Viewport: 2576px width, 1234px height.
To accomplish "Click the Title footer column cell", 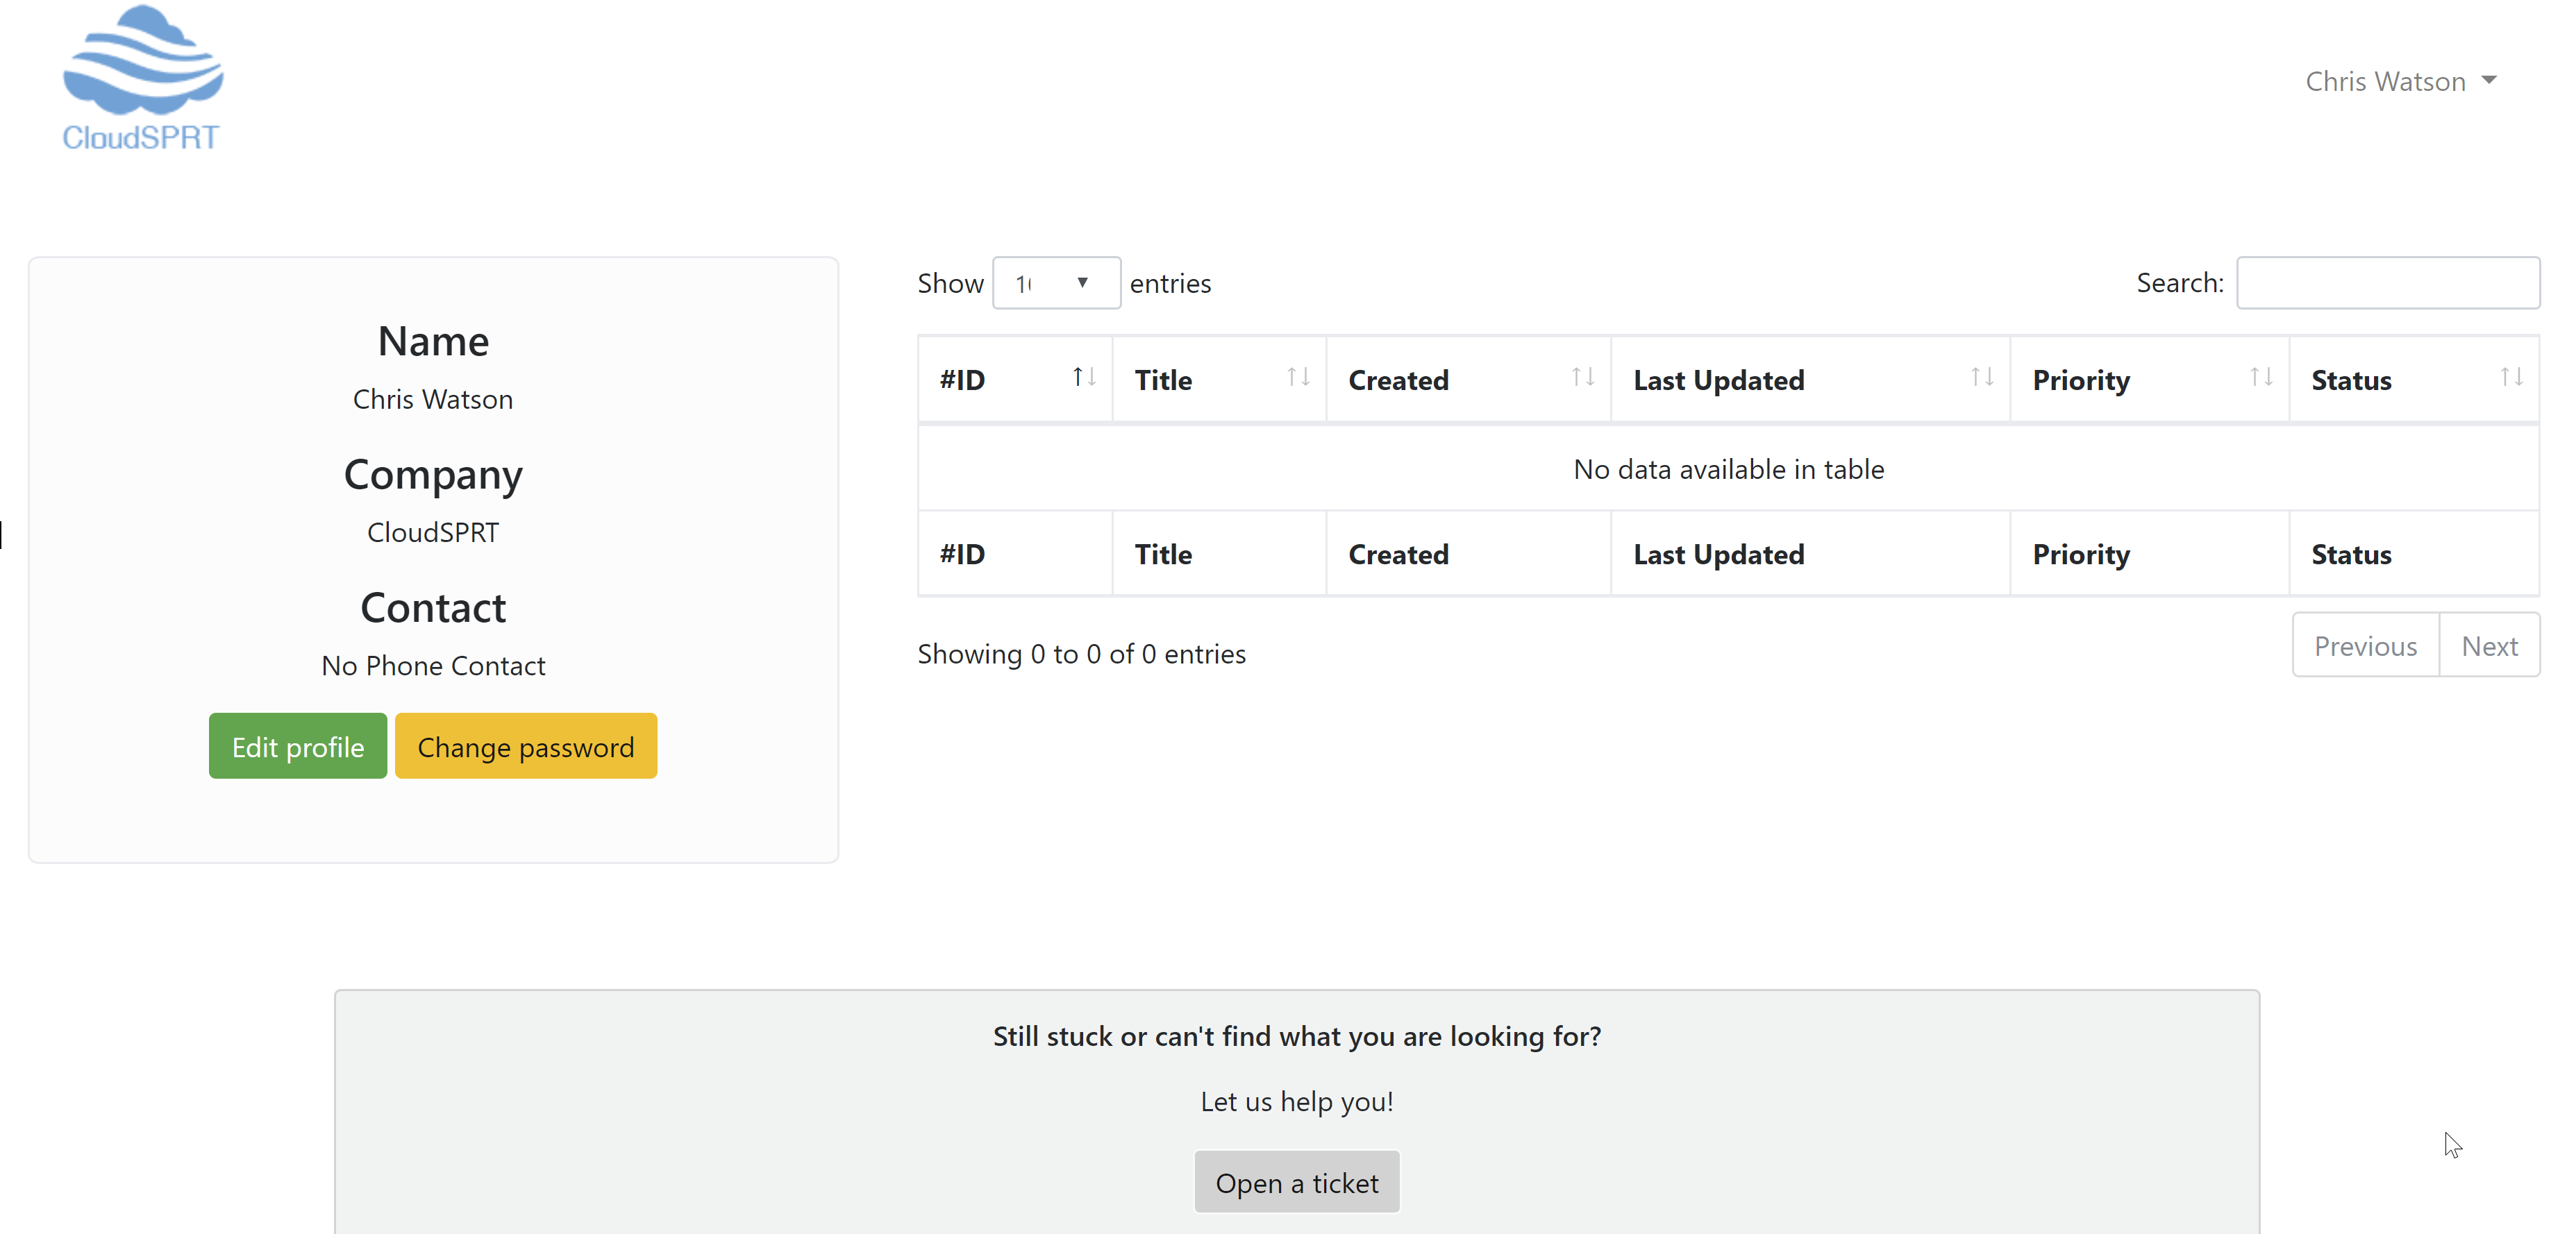I will click(1218, 555).
